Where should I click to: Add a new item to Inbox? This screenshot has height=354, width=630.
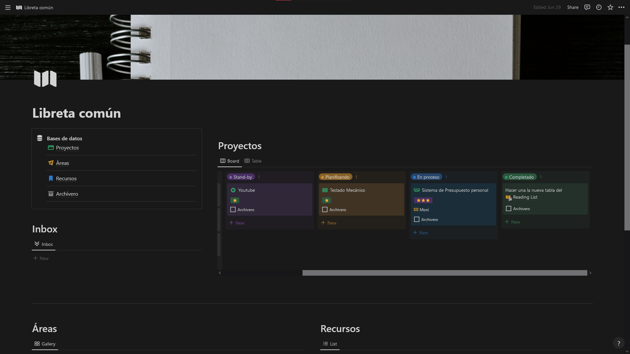[41, 258]
